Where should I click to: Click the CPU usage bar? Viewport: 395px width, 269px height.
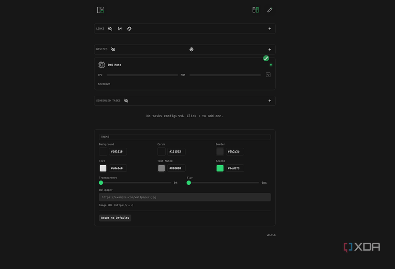point(142,75)
